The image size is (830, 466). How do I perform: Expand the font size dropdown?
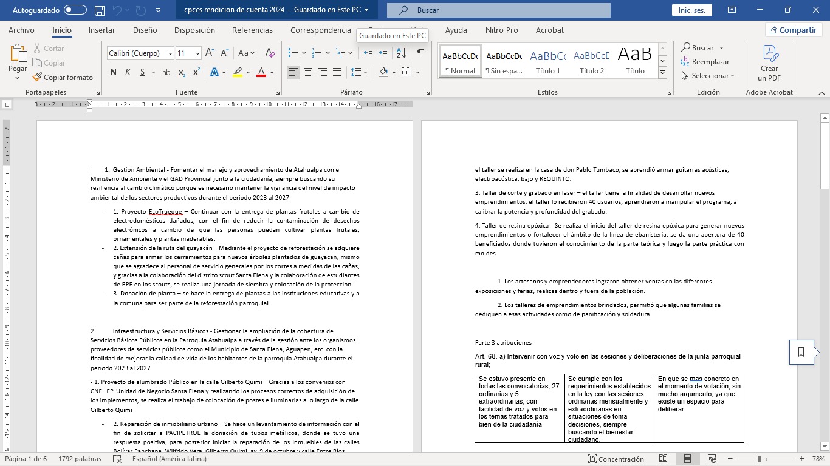click(x=197, y=53)
